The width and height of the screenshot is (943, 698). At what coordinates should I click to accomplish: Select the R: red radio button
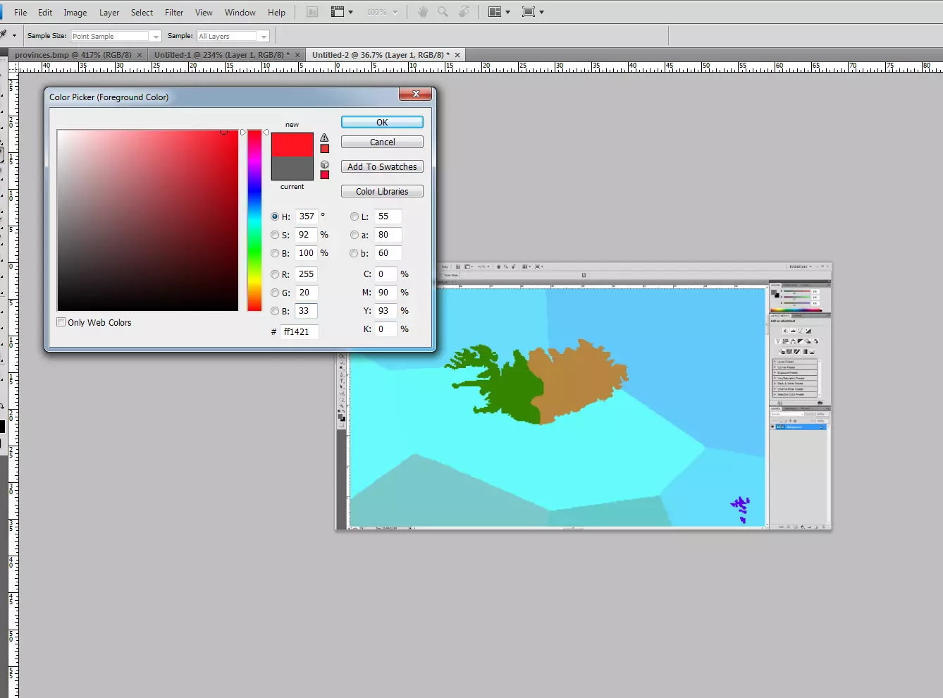275,274
